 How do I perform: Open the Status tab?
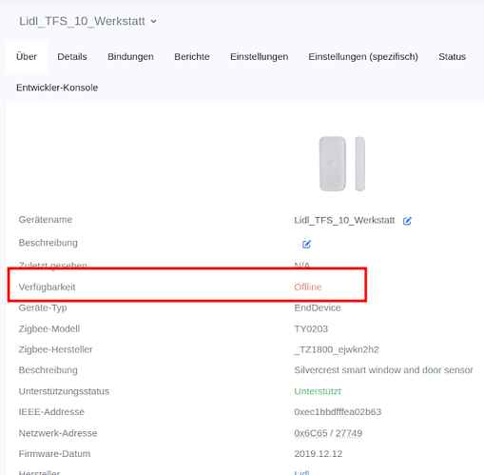452,57
